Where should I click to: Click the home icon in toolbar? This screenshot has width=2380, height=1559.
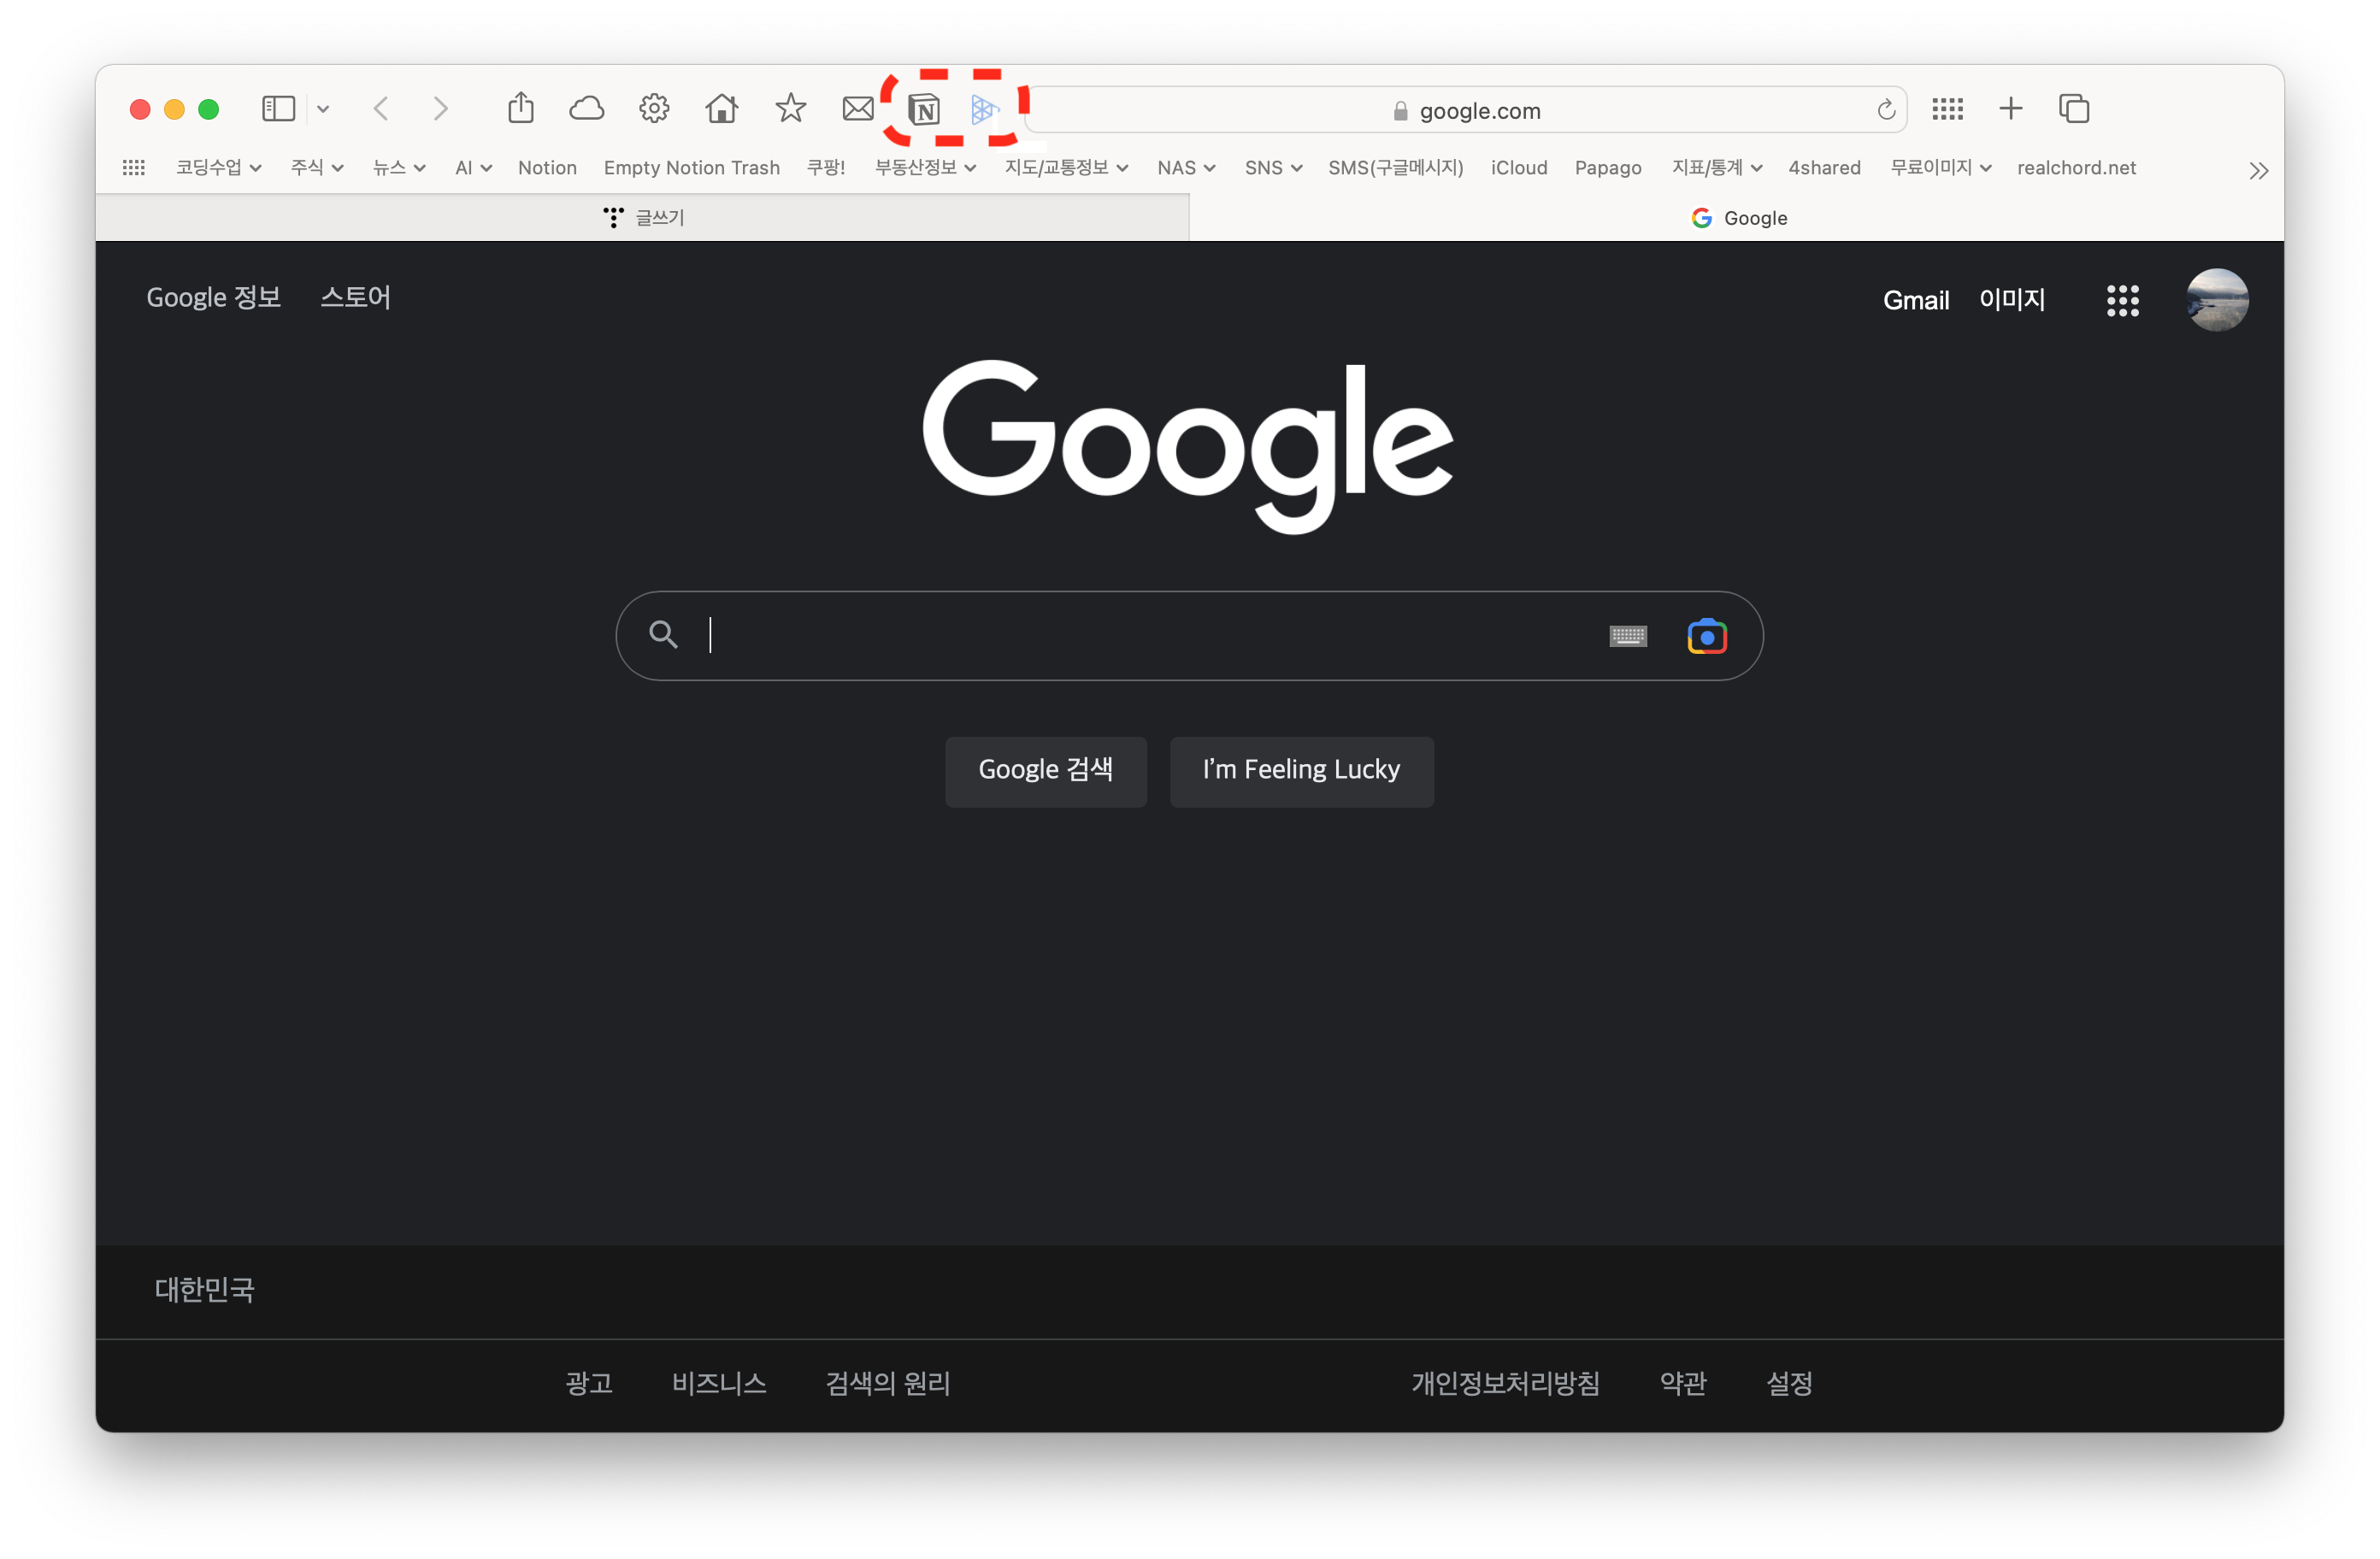[721, 108]
